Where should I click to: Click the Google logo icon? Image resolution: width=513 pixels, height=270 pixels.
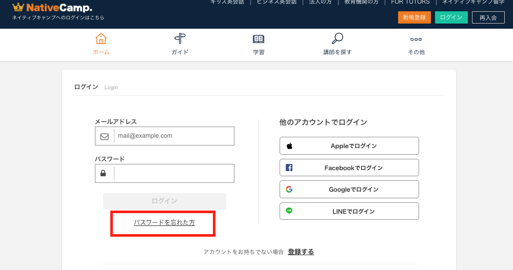point(289,190)
